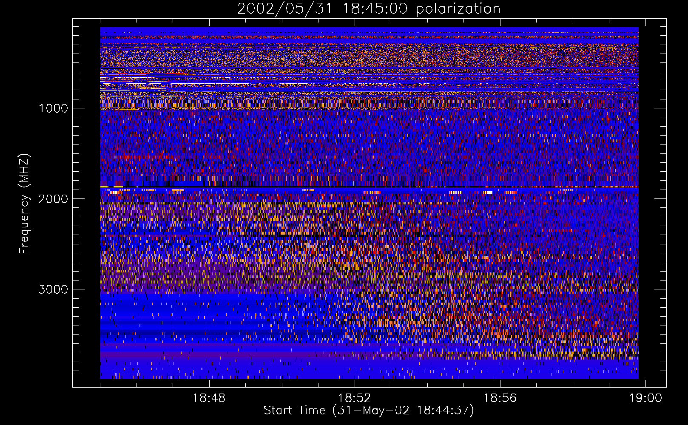Screen dimensions: 688x425
Task: Click the 18:48 time tick label
Action: [209, 398]
